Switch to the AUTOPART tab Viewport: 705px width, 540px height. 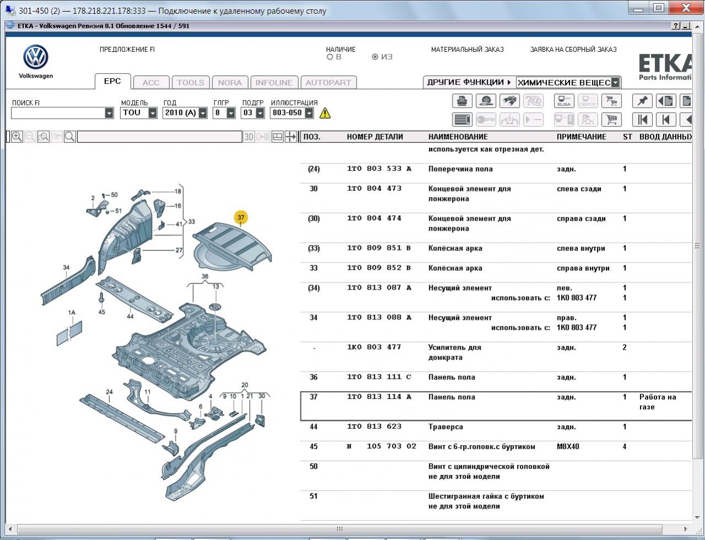point(329,83)
